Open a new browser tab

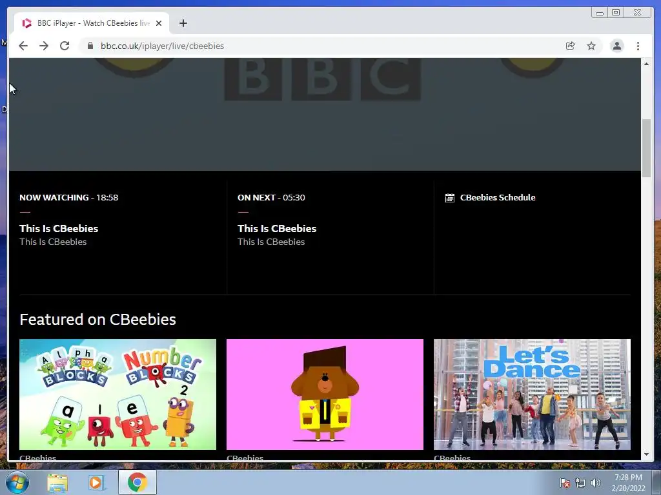pyautogui.click(x=183, y=23)
